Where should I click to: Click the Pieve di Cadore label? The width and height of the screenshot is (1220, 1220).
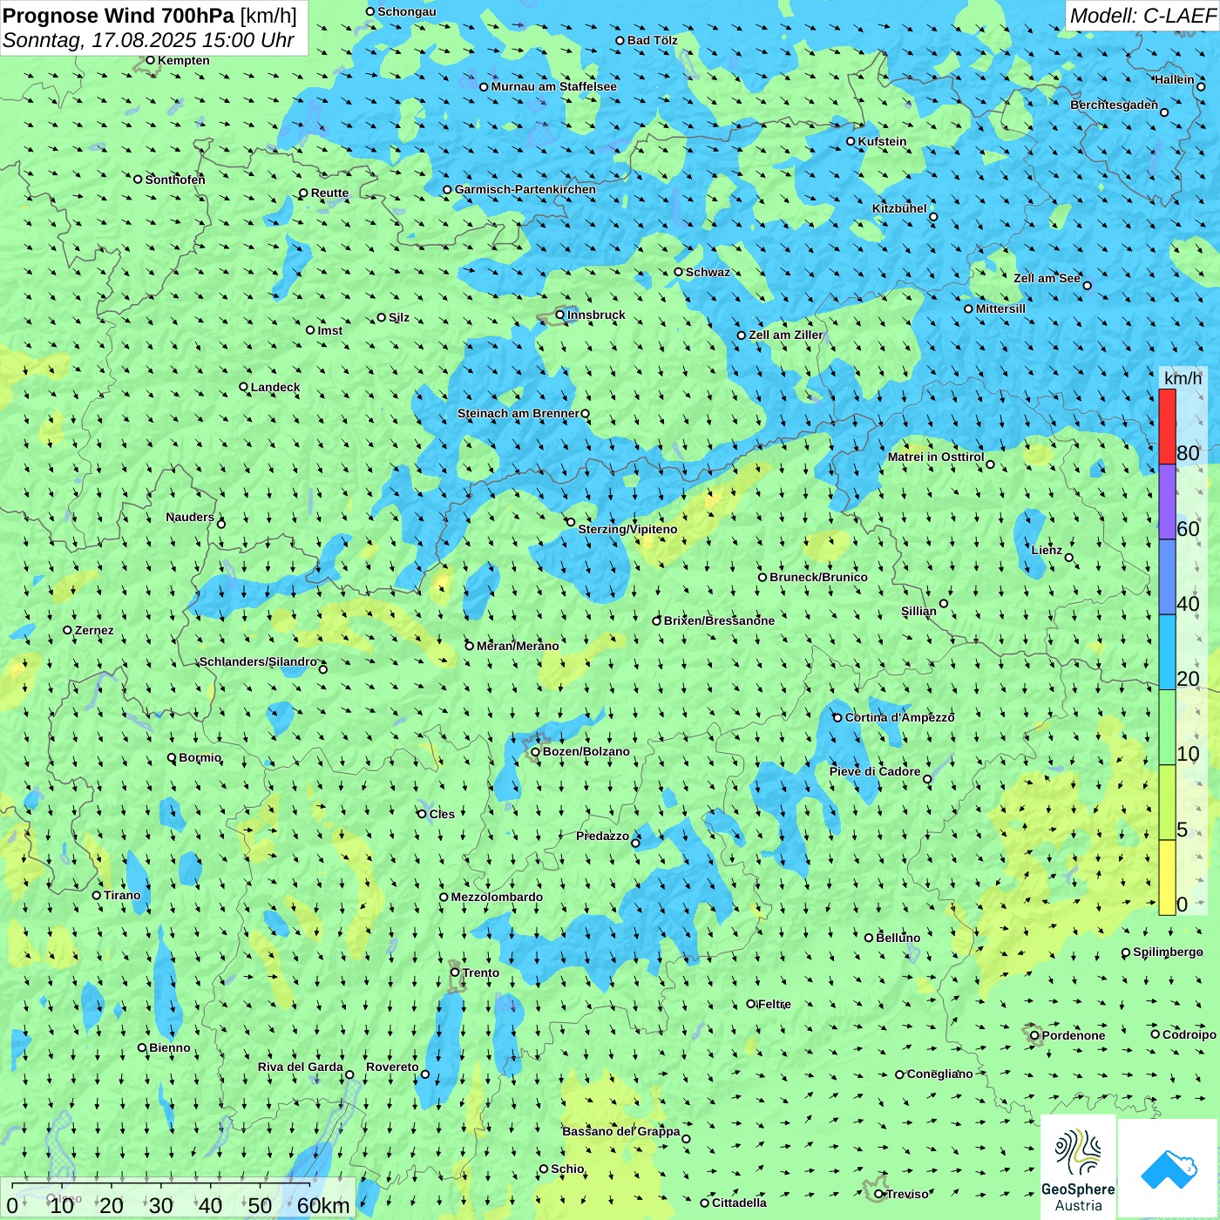(x=875, y=771)
